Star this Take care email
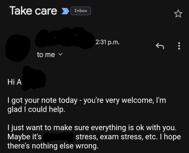This screenshot has width=189, height=153. pyautogui.click(x=178, y=14)
